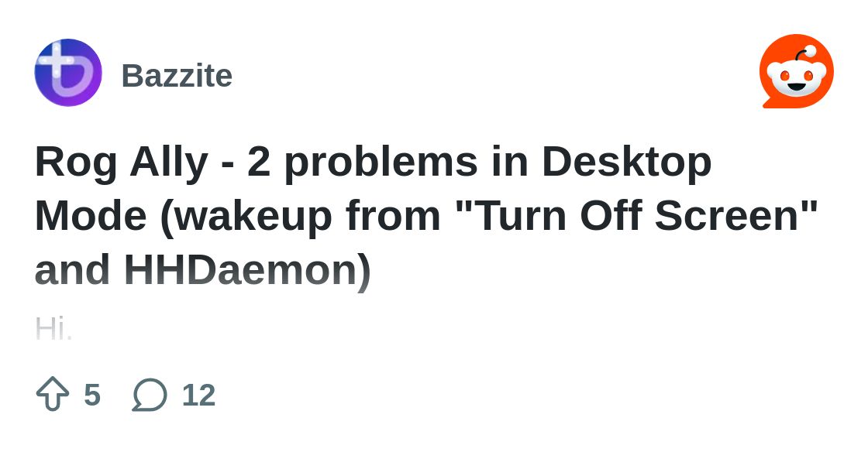Click the word "and" before HHDaemon

pos(72,269)
